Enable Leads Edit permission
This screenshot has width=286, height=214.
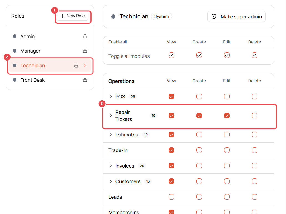[227, 197]
